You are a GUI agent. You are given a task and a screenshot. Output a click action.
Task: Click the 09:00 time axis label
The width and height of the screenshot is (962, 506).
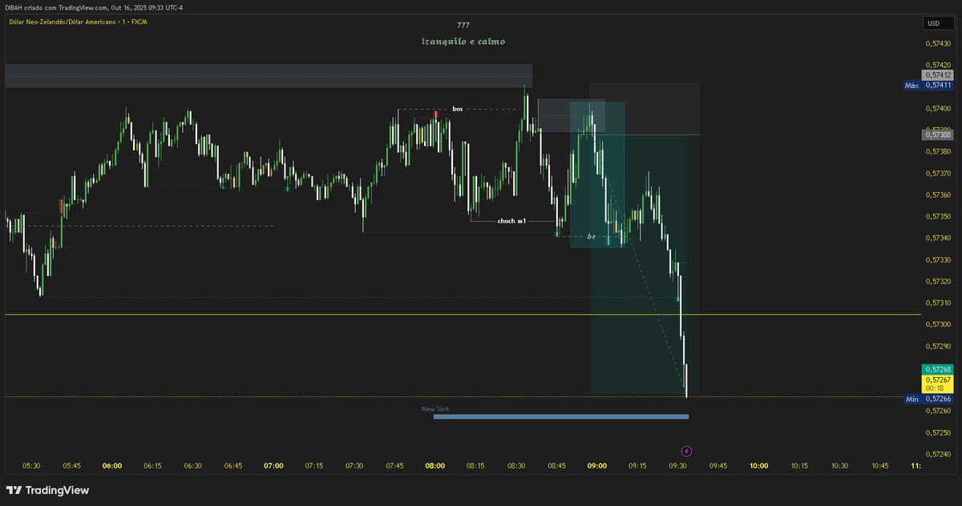click(597, 466)
